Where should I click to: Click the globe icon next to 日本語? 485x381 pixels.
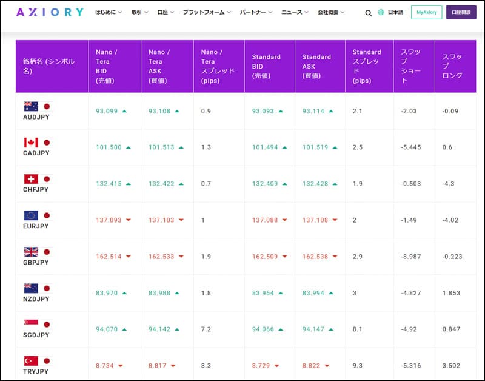pos(380,12)
